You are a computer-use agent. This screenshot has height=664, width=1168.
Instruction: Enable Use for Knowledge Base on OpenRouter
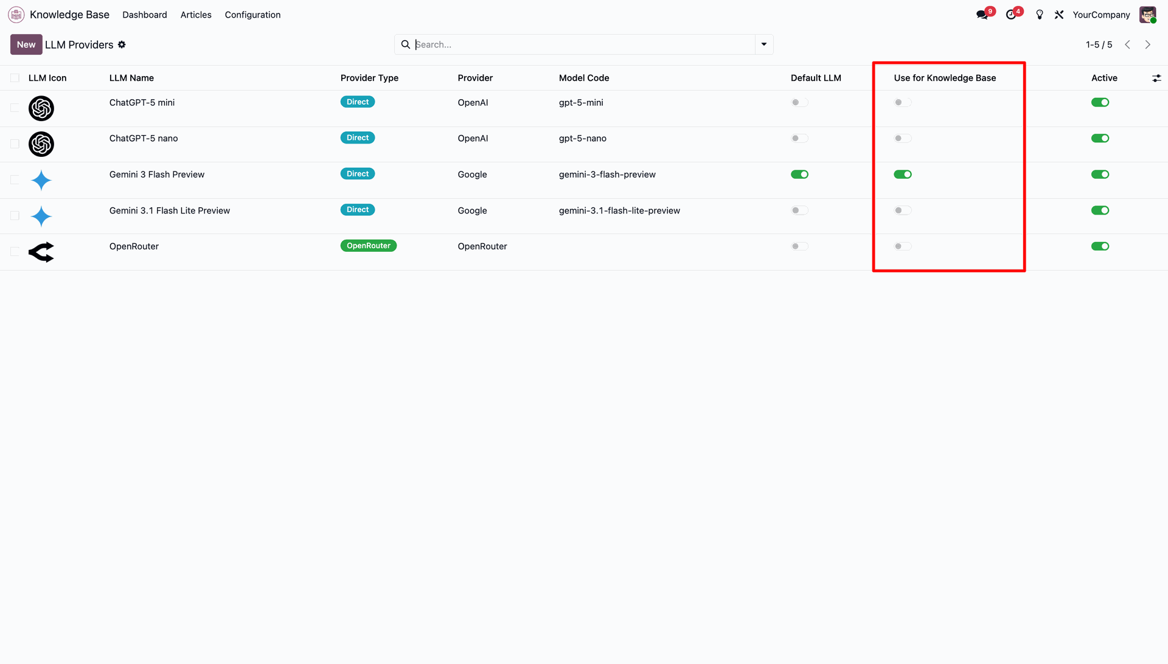pos(903,246)
